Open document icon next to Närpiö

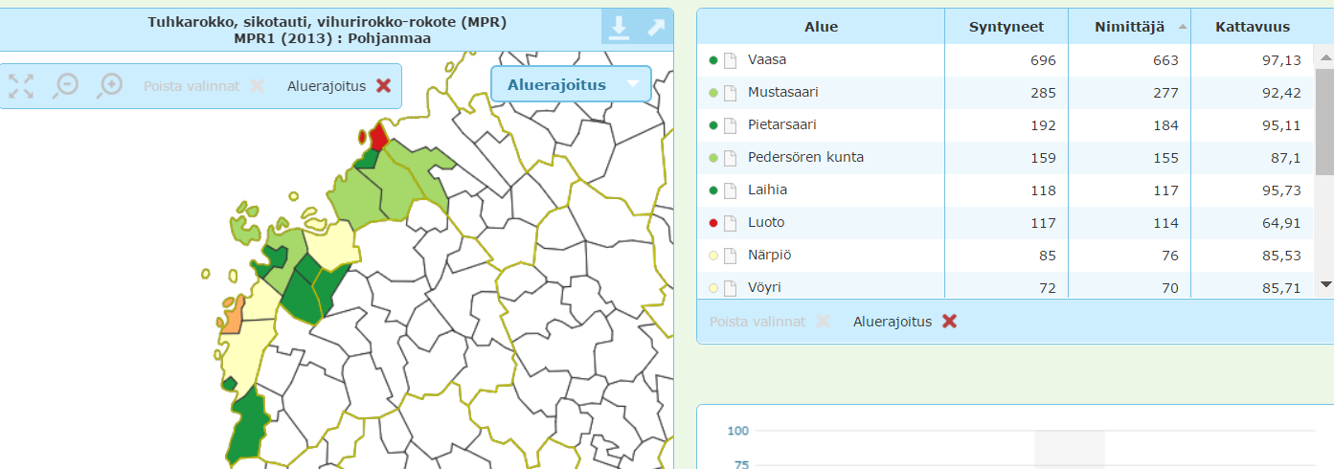click(x=730, y=256)
